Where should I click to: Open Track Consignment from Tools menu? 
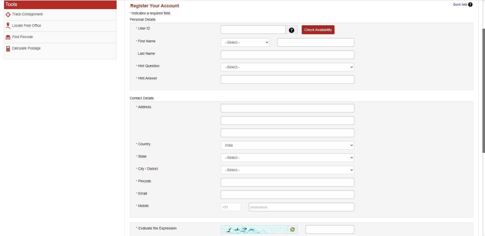(x=27, y=14)
